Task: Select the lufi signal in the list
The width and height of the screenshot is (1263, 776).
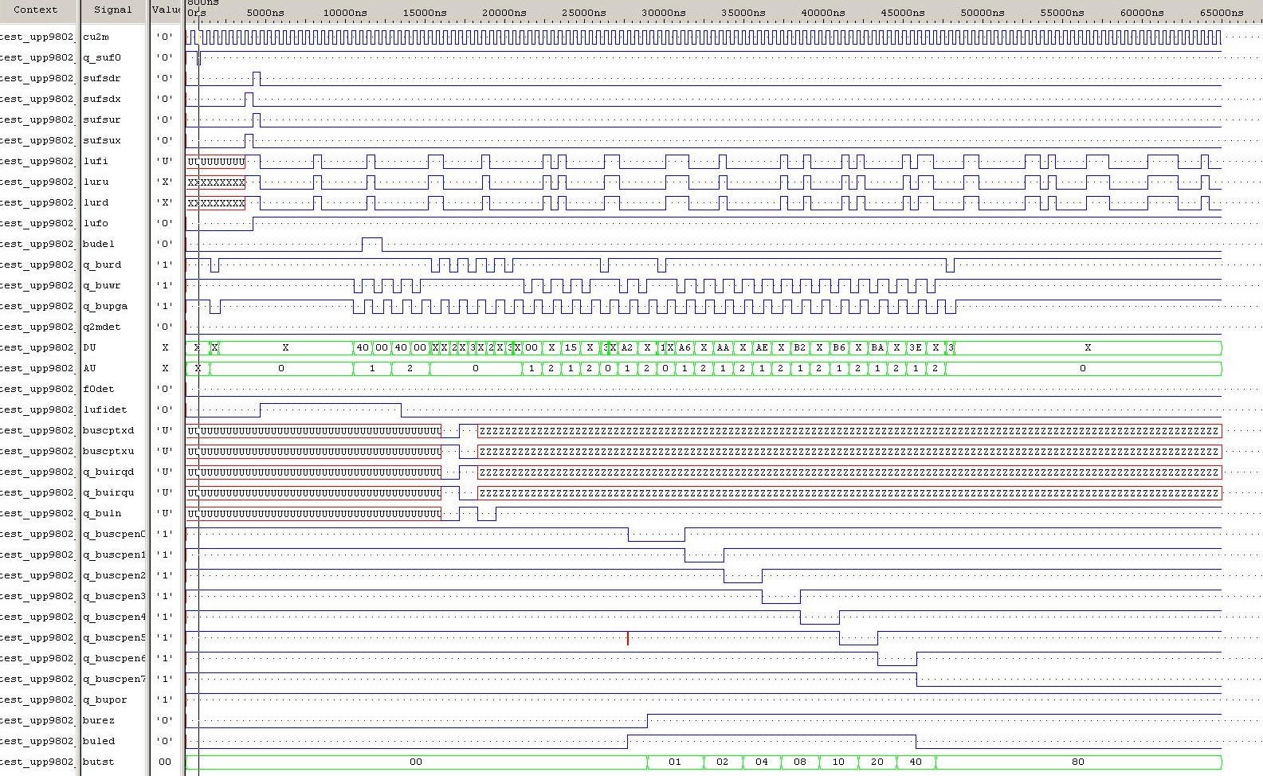Action: tap(96, 161)
